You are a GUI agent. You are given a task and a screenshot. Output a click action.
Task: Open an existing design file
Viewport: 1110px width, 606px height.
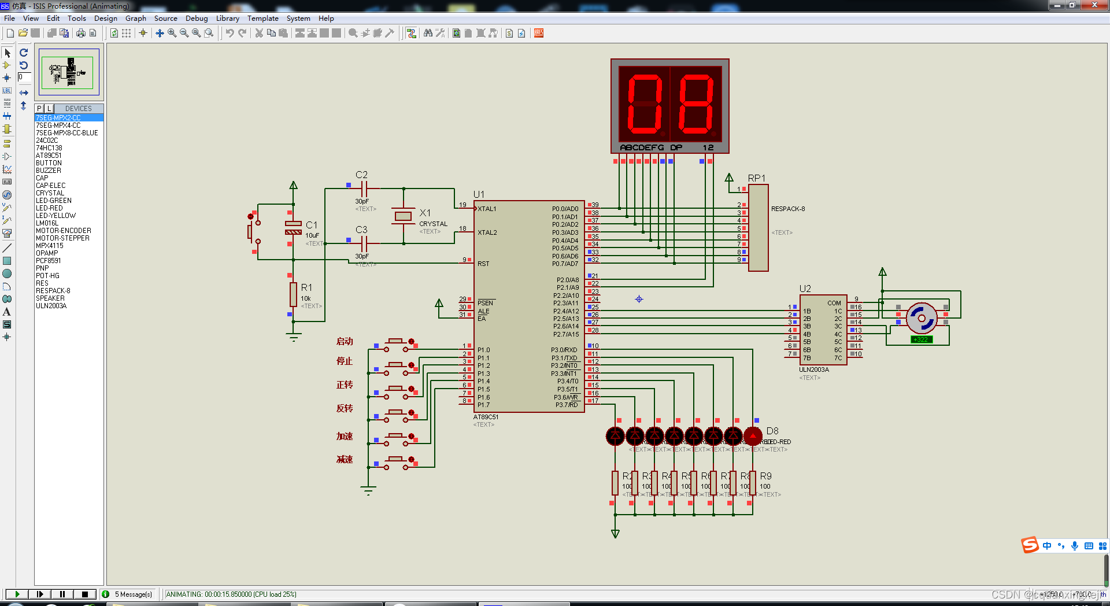23,33
